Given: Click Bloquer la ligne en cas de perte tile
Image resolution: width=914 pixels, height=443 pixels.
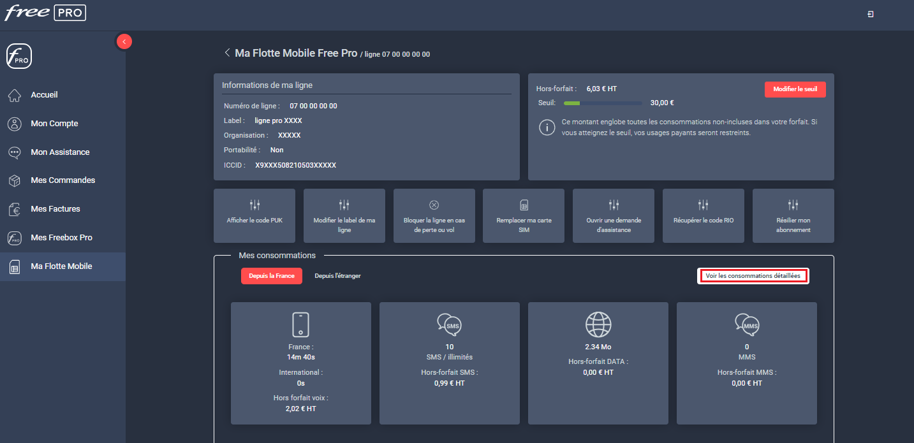Looking at the screenshot, I should tap(434, 215).
